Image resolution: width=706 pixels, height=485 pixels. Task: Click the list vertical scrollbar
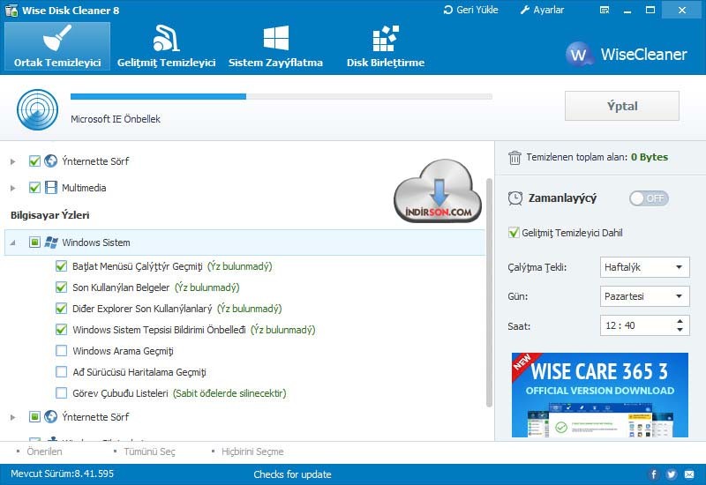(x=489, y=293)
